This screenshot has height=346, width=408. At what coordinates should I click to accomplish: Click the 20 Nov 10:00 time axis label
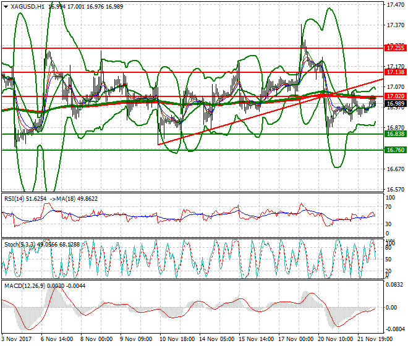coord(336,339)
